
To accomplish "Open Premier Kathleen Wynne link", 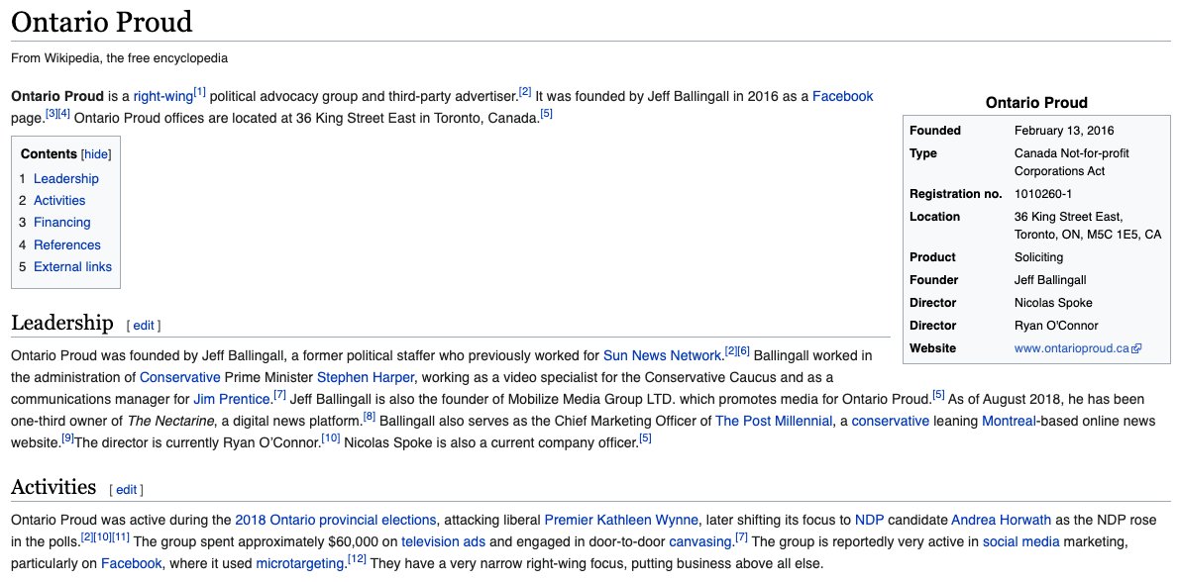I will pos(621,520).
